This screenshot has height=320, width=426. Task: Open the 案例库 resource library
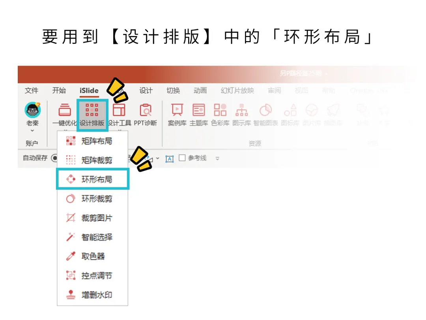coord(177,115)
